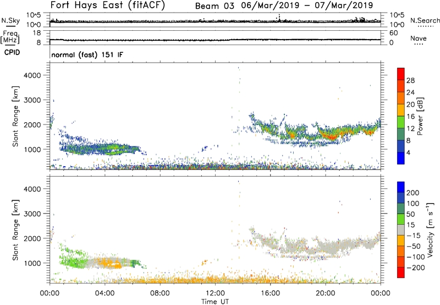Click the '4000' tick on power panel

pyautogui.click(x=32, y=75)
